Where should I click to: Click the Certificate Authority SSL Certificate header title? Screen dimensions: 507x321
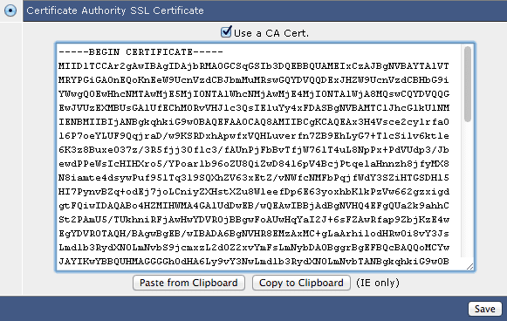pyautogui.click(x=115, y=10)
